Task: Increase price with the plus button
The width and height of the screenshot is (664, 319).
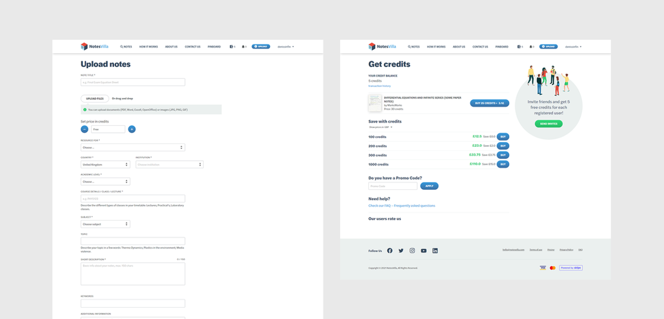Action: coord(132,129)
